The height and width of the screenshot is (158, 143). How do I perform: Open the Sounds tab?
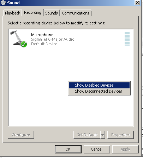52,13
